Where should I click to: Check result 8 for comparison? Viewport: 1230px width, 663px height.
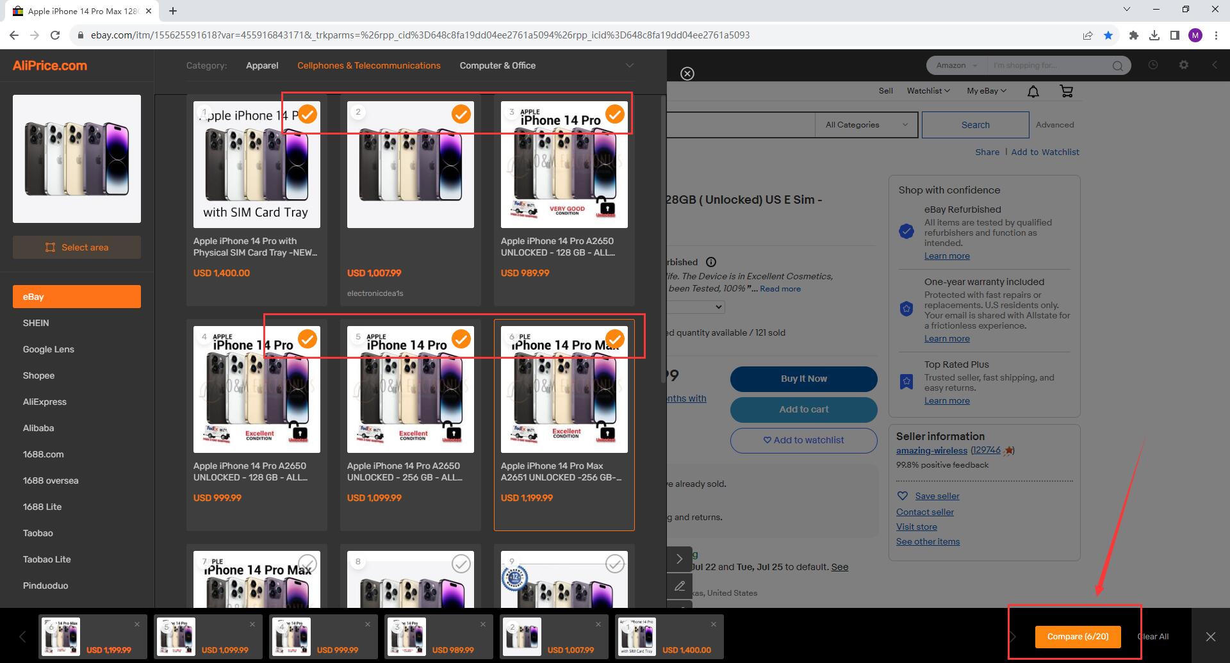(x=461, y=564)
